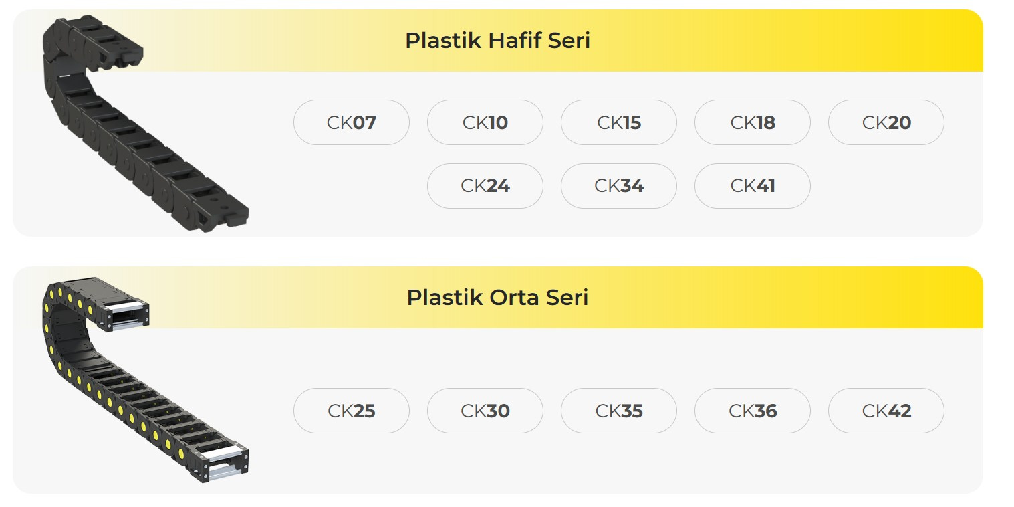Click the Plastik Hafif Seri heading

pos(497,41)
